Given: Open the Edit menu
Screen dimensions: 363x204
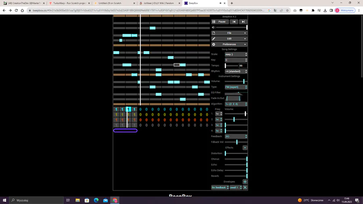Looking at the screenshot, I should [229, 39].
